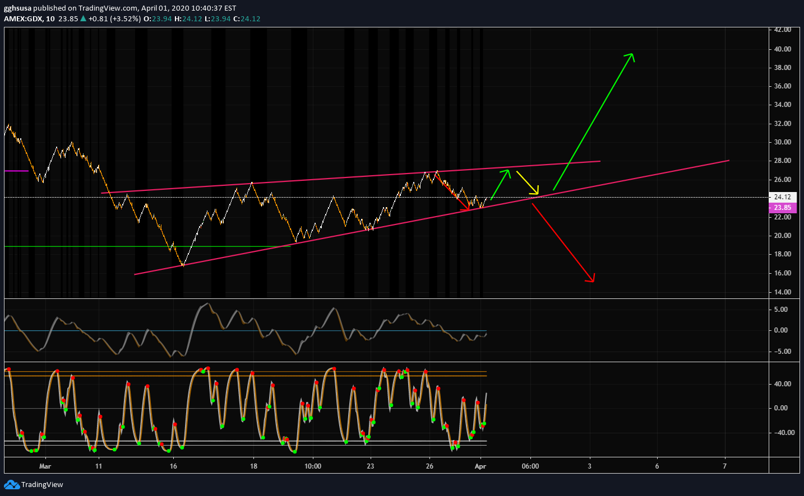Click the 3 date label on time axis
The height and width of the screenshot is (496, 804).
point(589,466)
